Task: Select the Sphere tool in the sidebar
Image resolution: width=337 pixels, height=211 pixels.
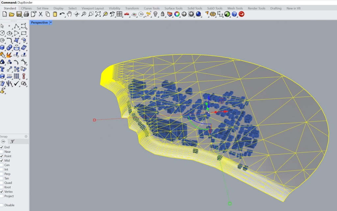Action: coord(9,47)
